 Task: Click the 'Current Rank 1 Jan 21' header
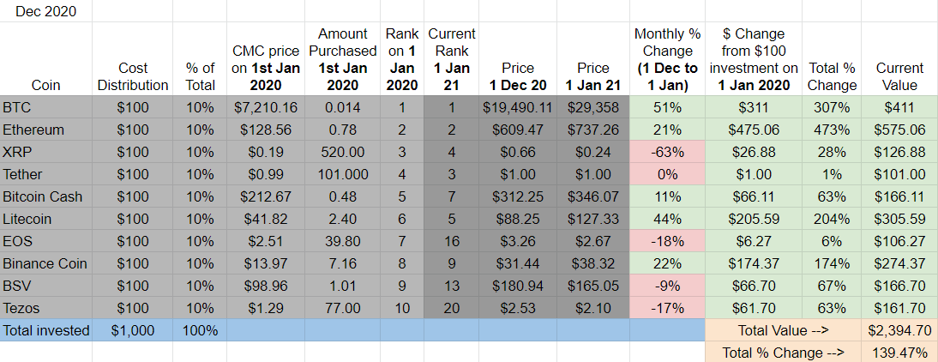pos(452,58)
